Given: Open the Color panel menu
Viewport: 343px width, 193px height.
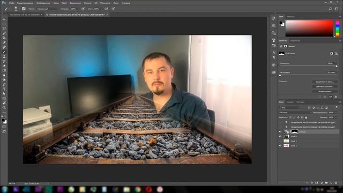Looking at the screenshot, I should click(x=340, y=17).
